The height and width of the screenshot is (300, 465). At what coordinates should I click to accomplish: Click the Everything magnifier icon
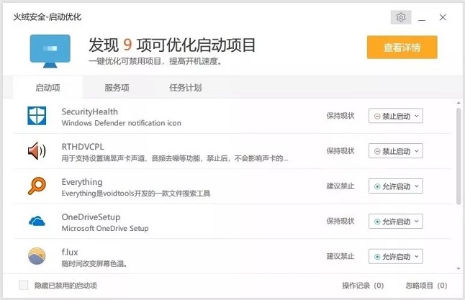click(x=37, y=186)
